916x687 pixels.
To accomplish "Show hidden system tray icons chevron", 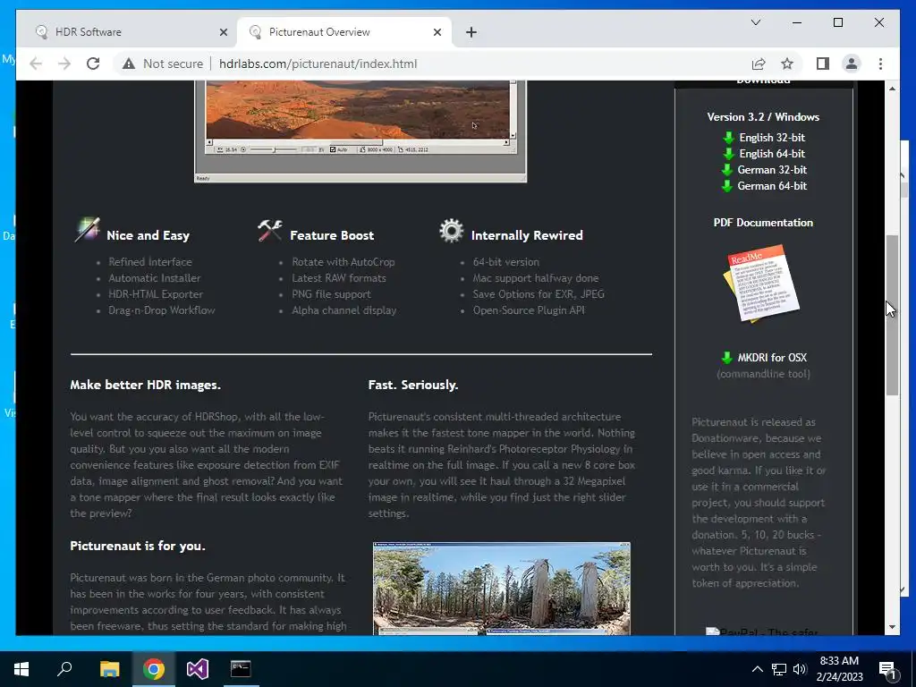I will coord(757,669).
